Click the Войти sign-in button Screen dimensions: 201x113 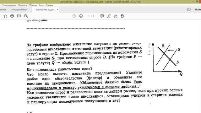point(198,9)
